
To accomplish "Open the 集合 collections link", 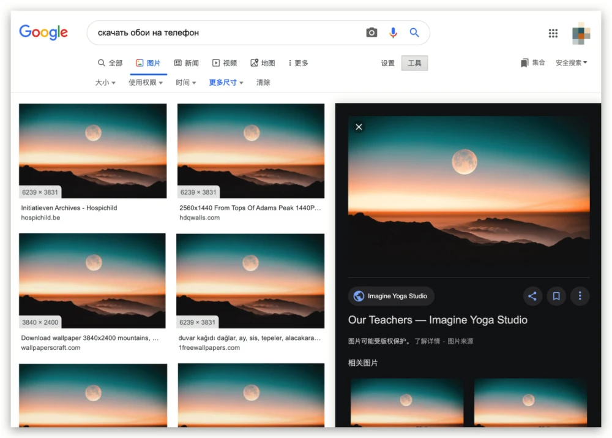I will (x=533, y=62).
